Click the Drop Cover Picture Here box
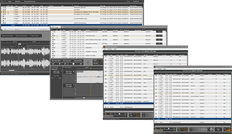 click(x=88, y=62)
